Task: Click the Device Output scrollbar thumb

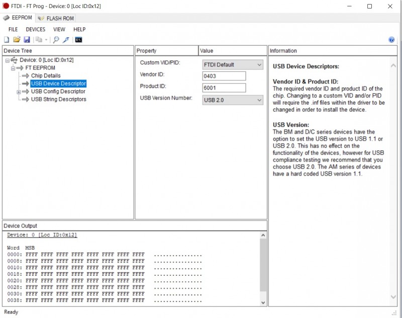Action: click(x=263, y=265)
